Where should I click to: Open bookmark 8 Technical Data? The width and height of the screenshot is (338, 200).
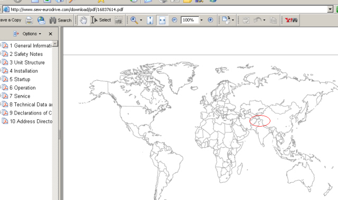click(31, 104)
